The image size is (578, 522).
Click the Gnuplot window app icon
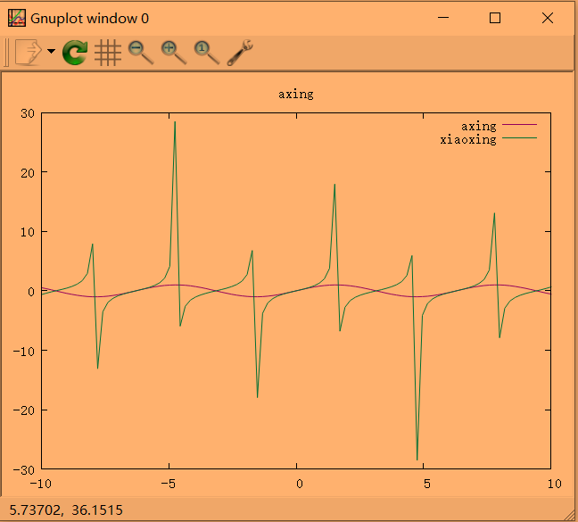[x=17, y=18]
